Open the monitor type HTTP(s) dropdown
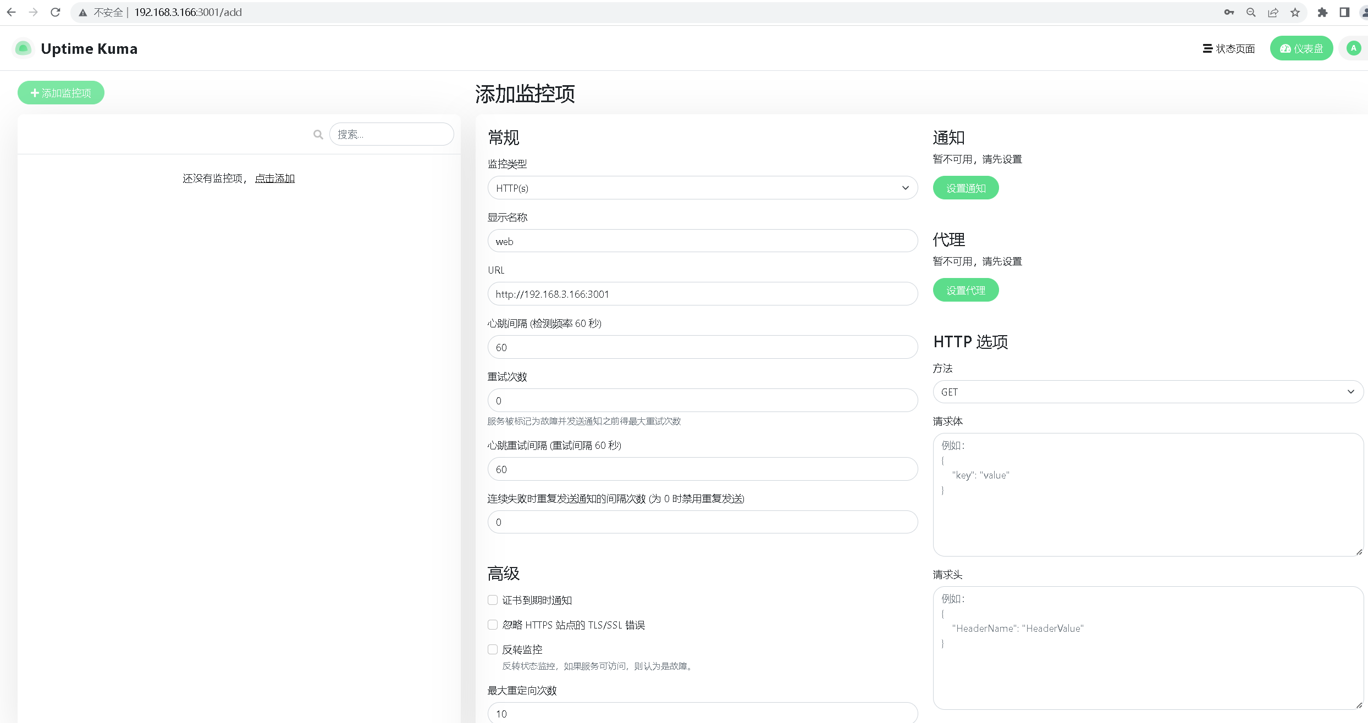This screenshot has width=1368, height=723. [x=702, y=188]
